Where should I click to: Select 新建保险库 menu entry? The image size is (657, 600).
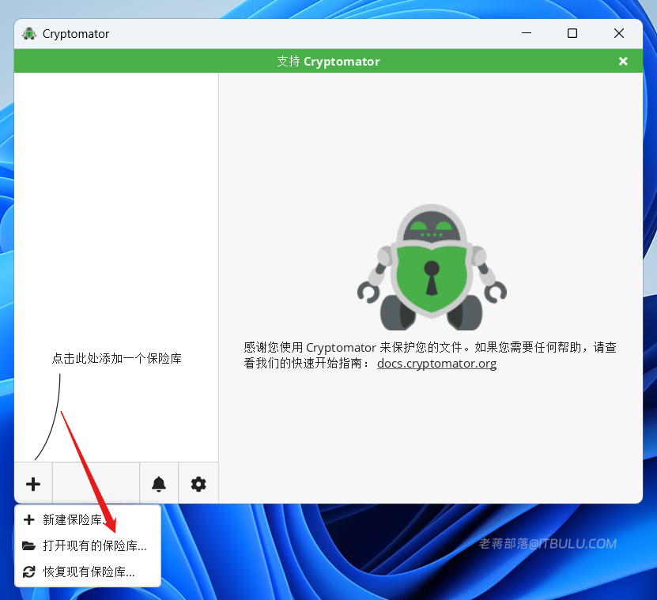click(88, 519)
